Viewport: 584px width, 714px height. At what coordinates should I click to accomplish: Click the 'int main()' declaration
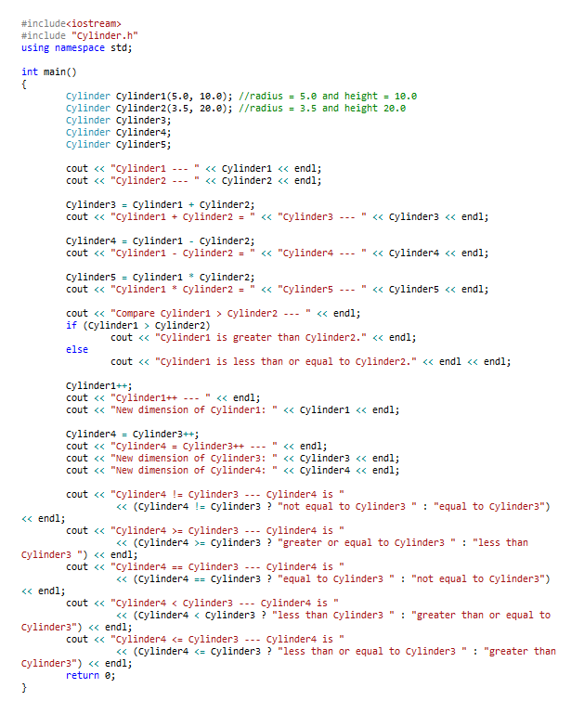pos(48,71)
